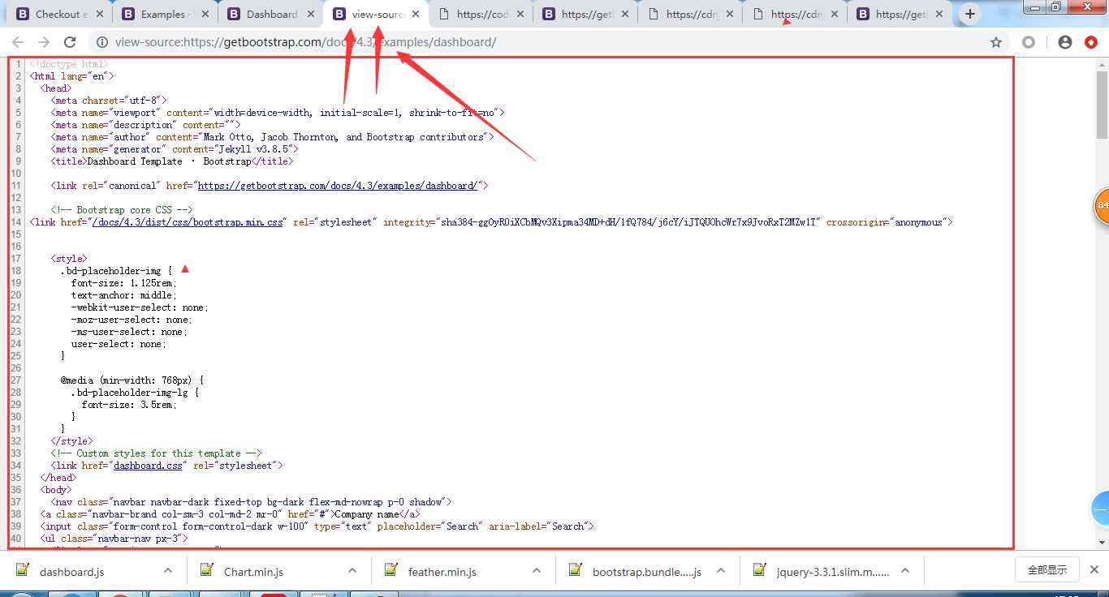
Task: Close the Dashboard tab
Action: (309, 14)
